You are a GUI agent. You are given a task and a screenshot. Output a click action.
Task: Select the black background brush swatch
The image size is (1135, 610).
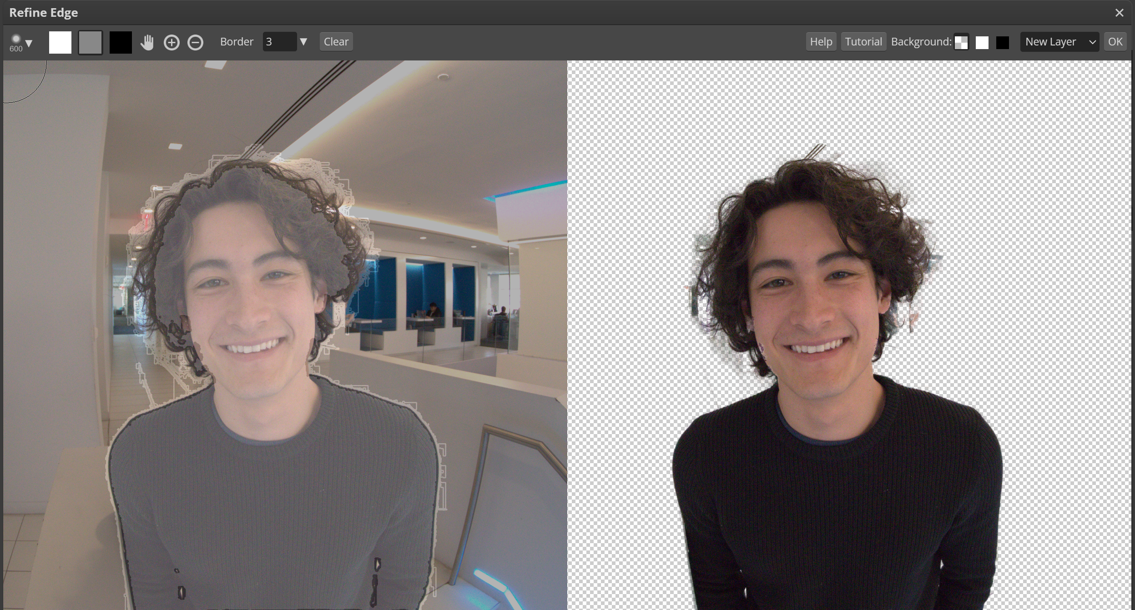[121, 43]
